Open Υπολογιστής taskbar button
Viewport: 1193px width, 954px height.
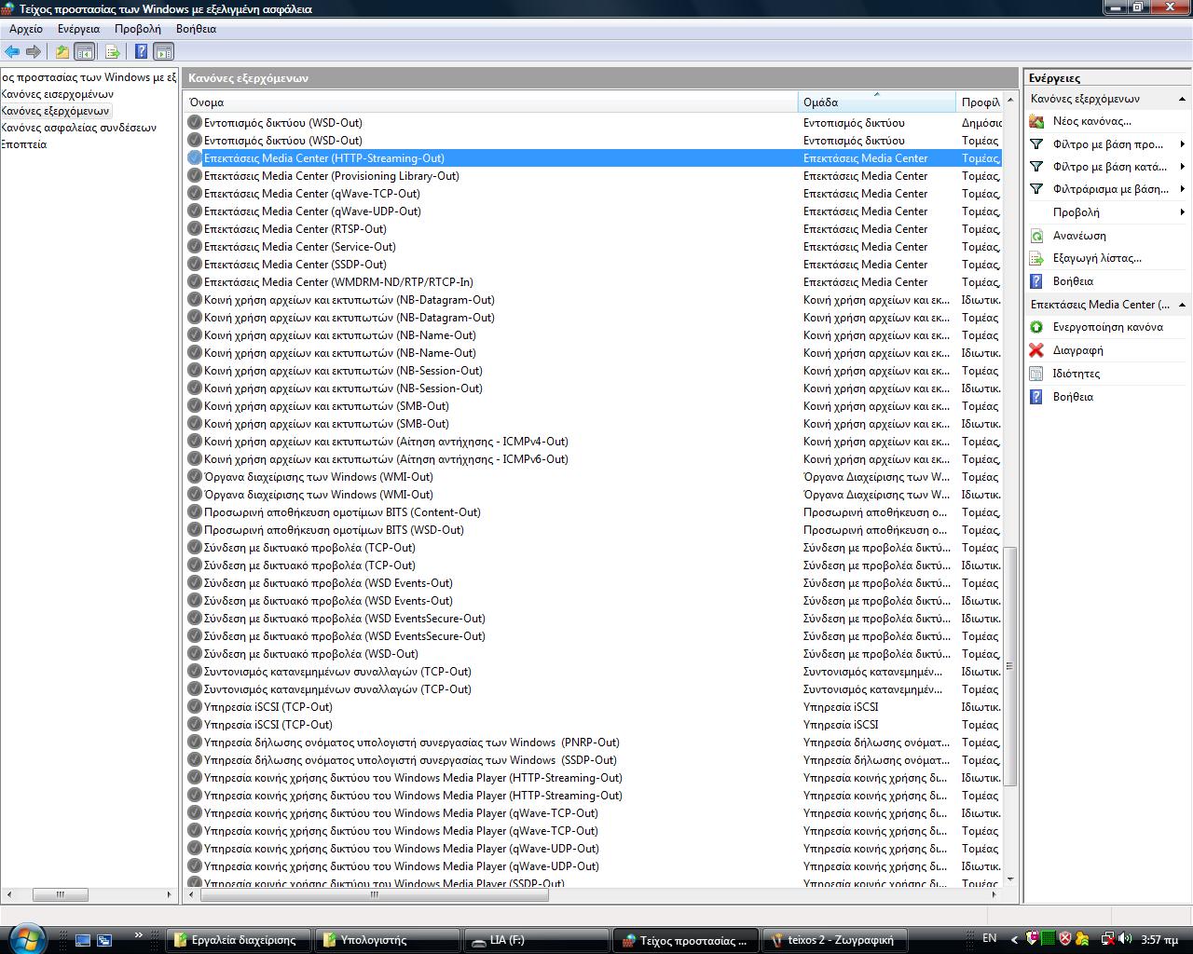click(x=387, y=940)
